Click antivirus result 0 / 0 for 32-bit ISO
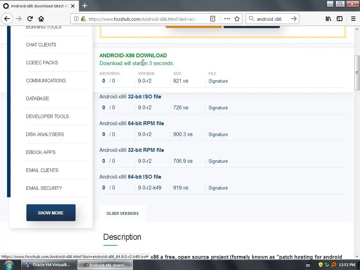The height and width of the screenshot is (270, 360). coord(109,108)
